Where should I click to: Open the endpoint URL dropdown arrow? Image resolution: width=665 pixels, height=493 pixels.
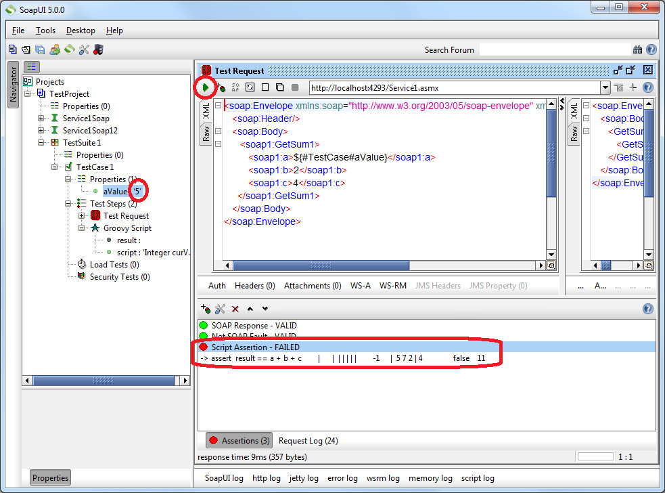point(605,87)
